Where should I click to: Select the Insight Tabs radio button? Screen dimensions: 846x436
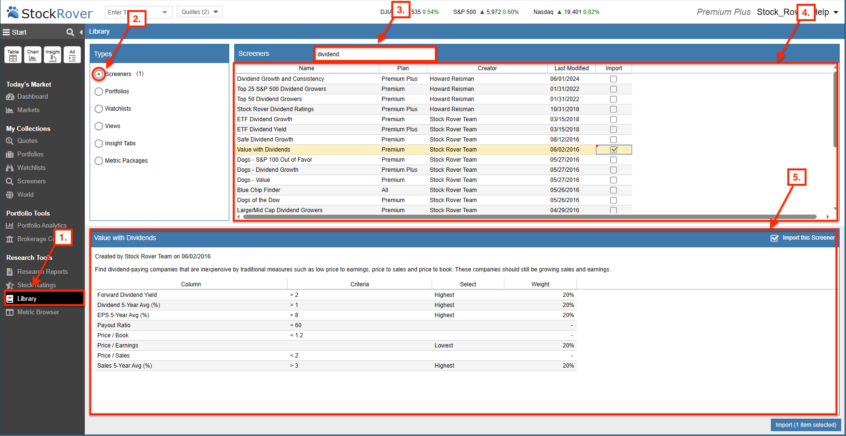tap(99, 143)
